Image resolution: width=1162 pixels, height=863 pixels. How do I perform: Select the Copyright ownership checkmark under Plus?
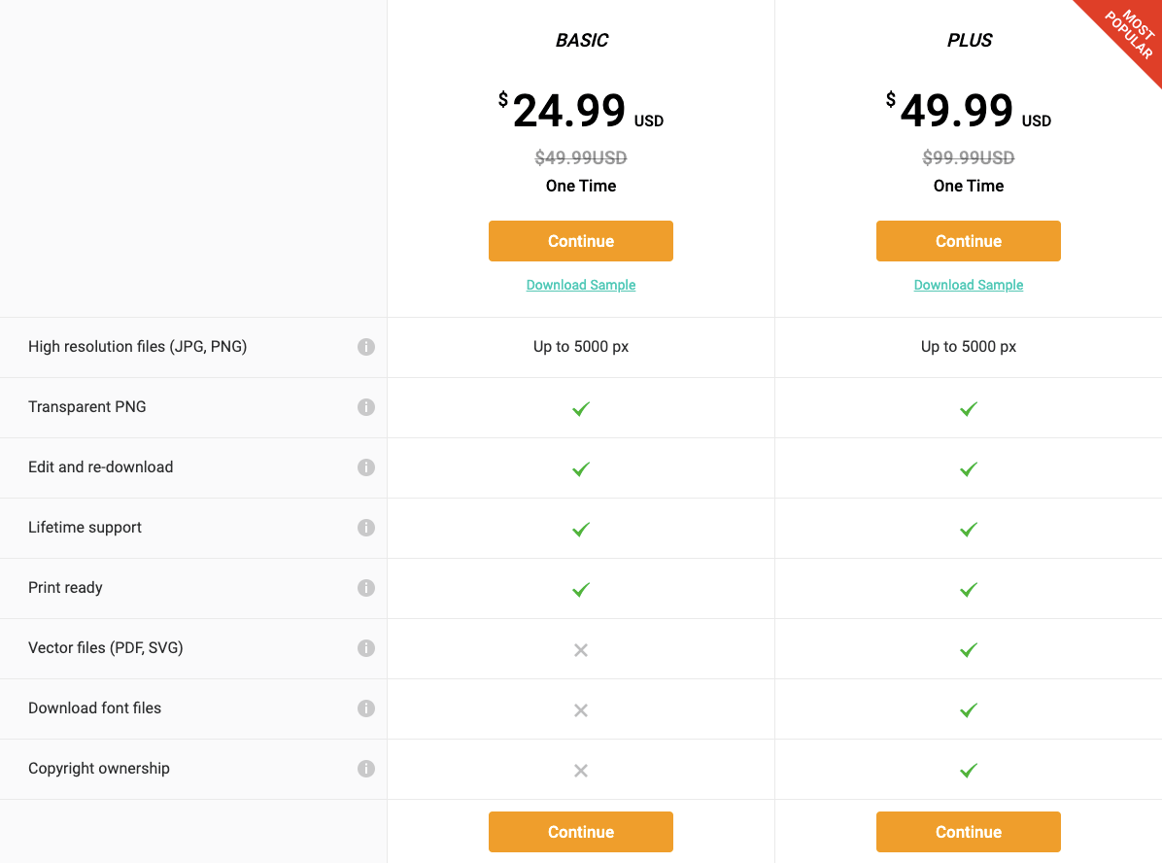tap(968, 770)
